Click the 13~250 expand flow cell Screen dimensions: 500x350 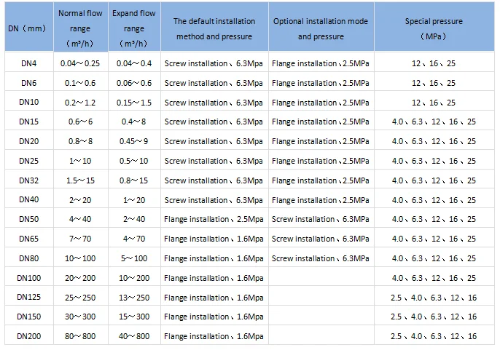[135, 297]
